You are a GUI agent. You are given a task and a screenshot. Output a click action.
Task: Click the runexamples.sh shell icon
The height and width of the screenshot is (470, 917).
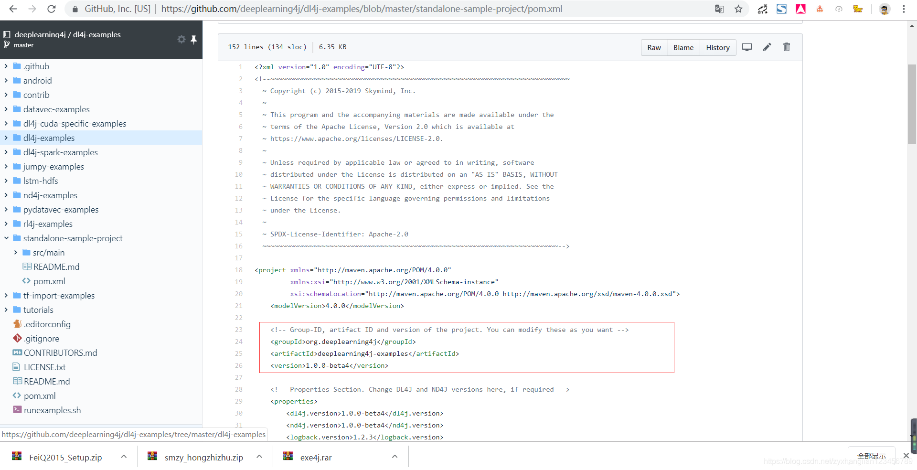[17, 409]
